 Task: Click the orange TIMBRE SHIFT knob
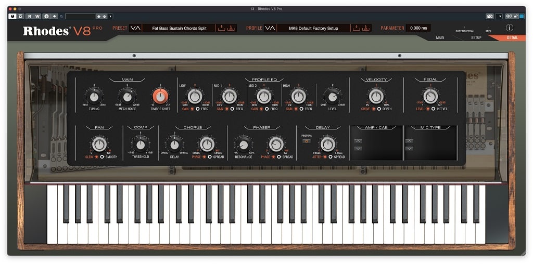160,96
